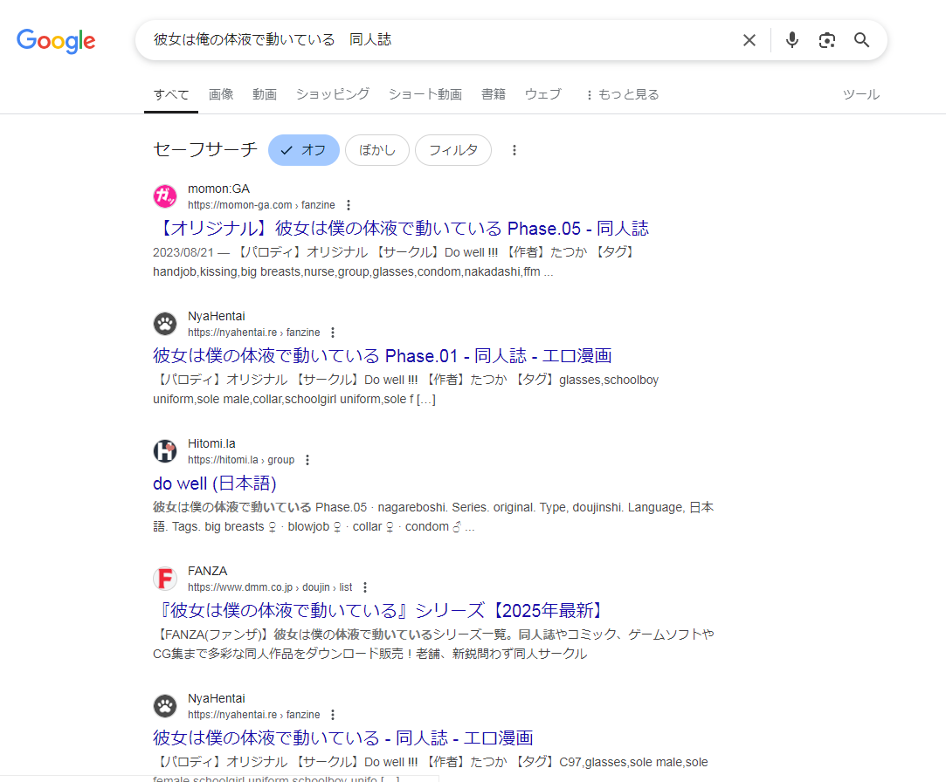Open the momon:GA site favicon
This screenshot has height=782, width=946.
pyautogui.click(x=165, y=196)
